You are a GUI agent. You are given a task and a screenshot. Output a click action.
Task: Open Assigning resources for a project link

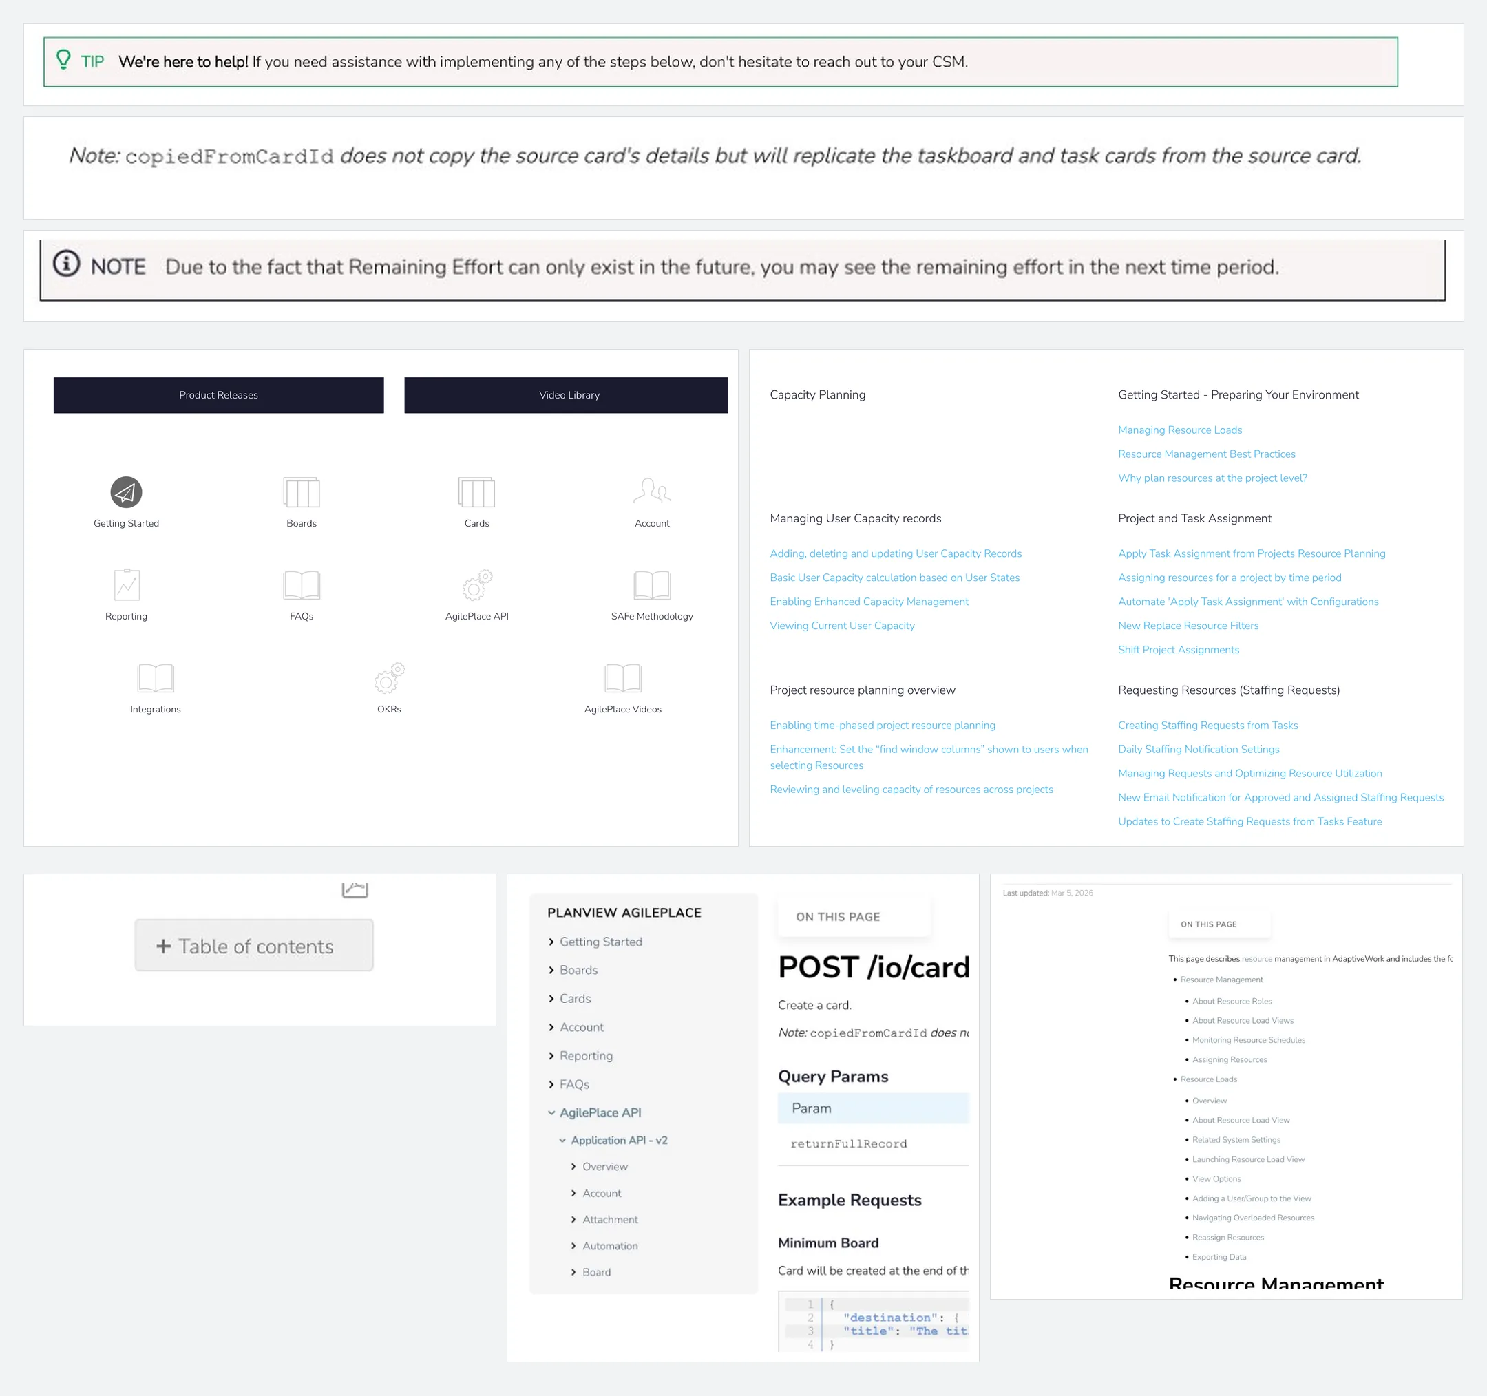click(1230, 578)
